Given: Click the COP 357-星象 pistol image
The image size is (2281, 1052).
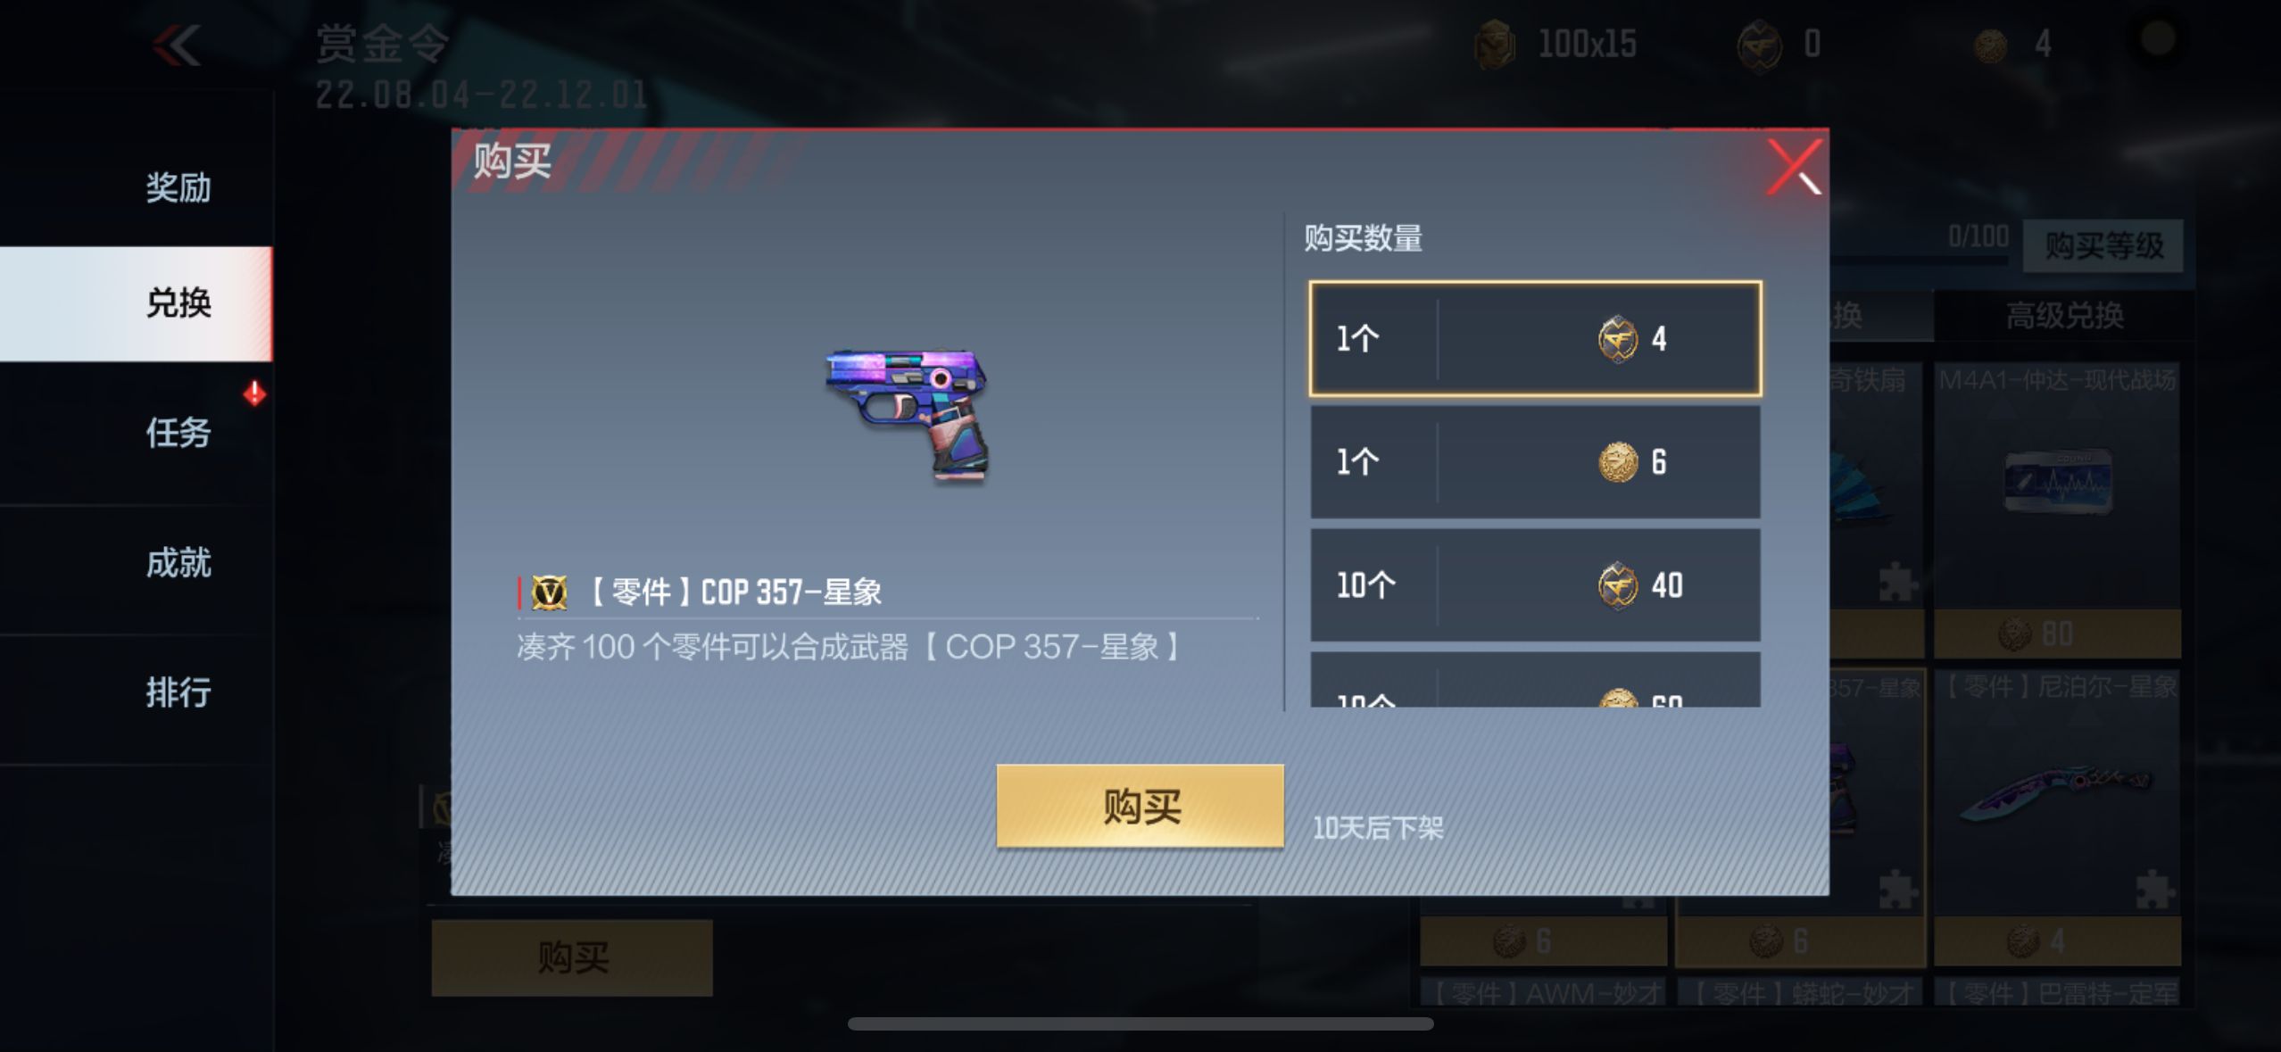Looking at the screenshot, I should 908,415.
